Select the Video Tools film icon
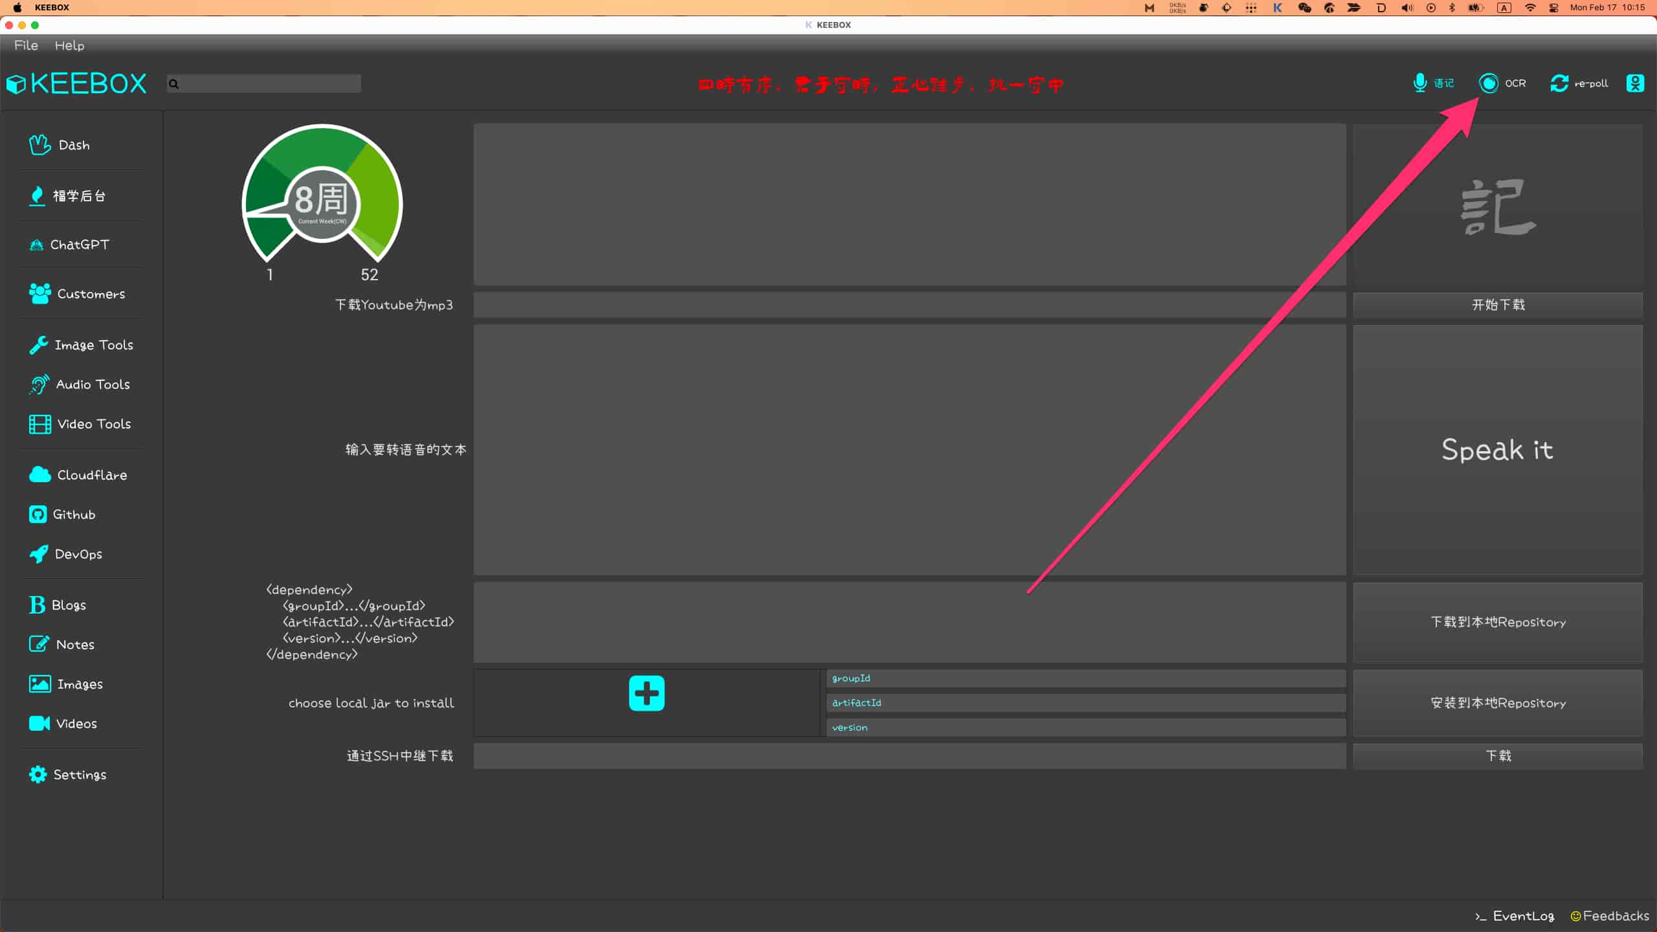This screenshot has height=932, width=1657. click(39, 424)
